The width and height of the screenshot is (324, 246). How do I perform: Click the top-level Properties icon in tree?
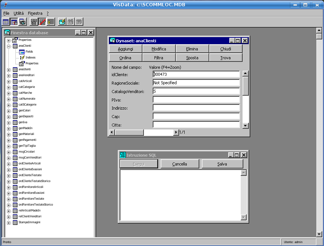pyautogui.click(x=15, y=40)
